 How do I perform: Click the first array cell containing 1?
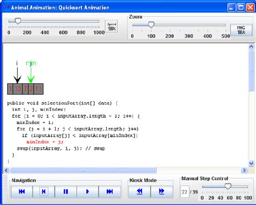coord(10,89)
